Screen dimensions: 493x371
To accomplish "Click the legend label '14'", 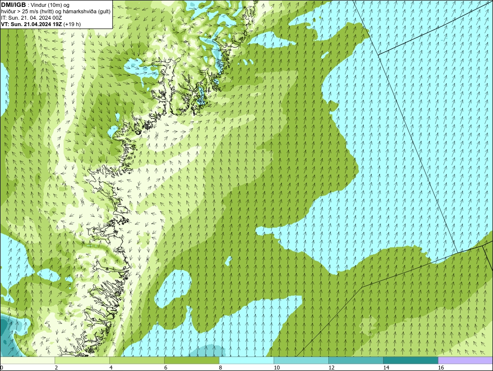I will pyautogui.click(x=386, y=368).
